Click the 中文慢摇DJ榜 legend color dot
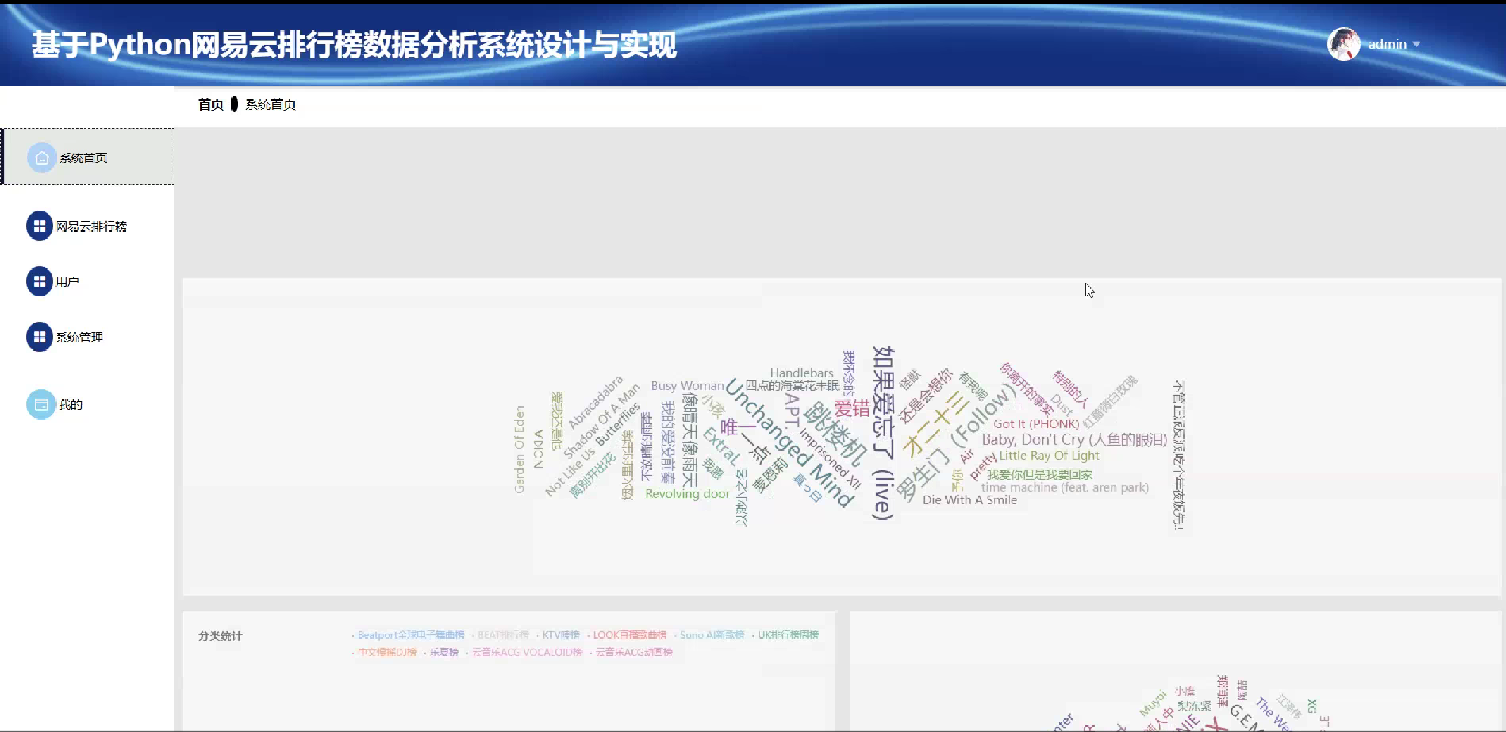 click(353, 653)
